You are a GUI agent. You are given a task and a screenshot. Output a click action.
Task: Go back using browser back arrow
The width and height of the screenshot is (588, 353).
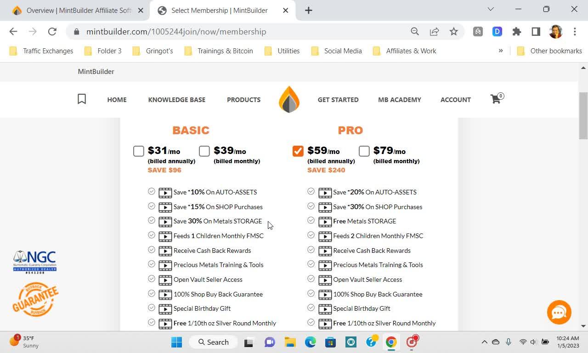(13, 31)
